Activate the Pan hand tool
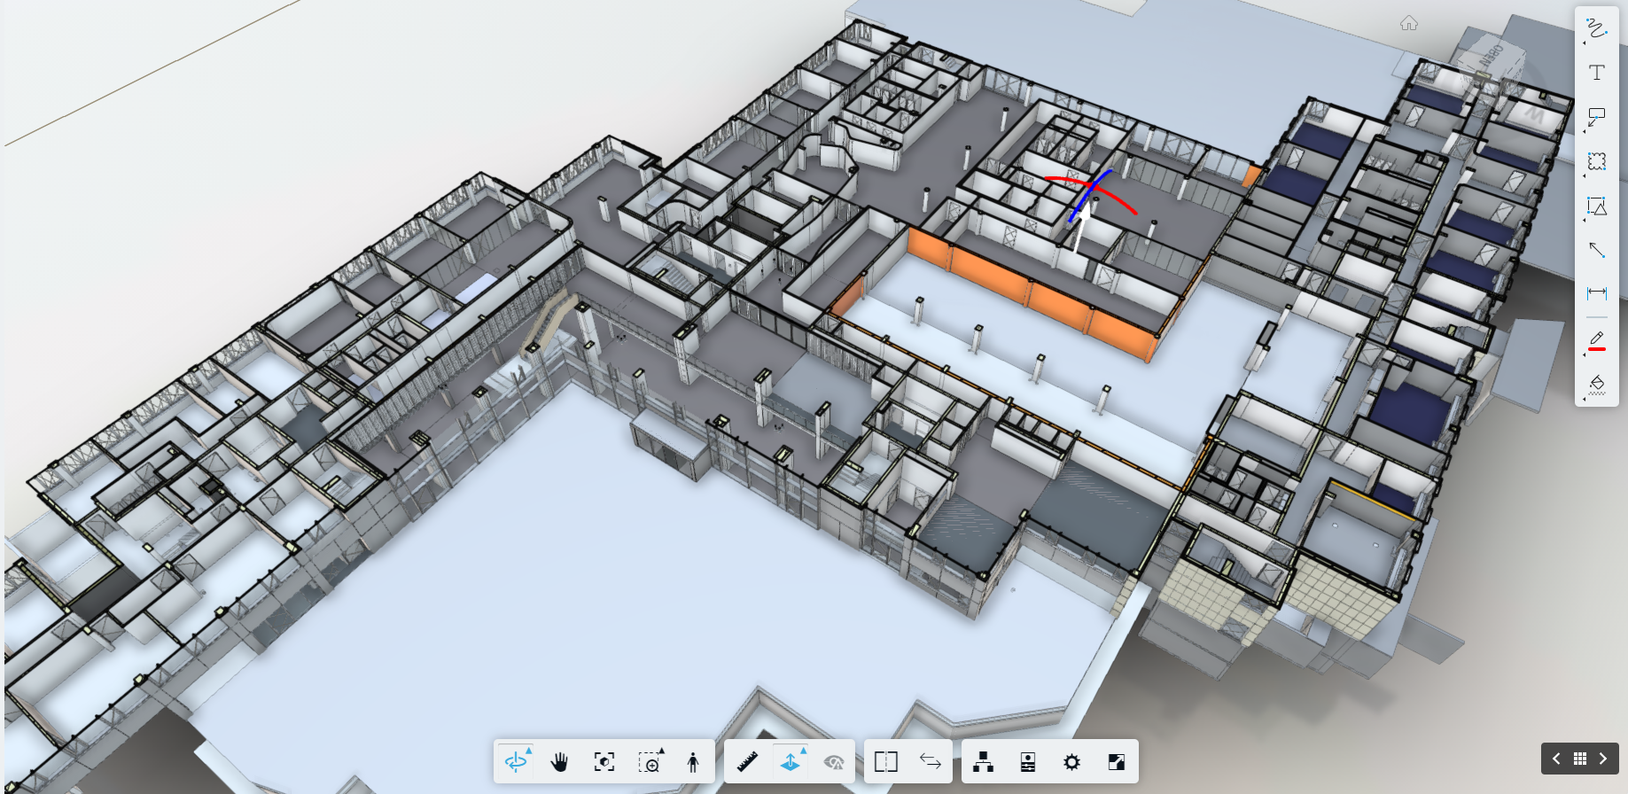The height and width of the screenshot is (794, 1628). click(560, 761)
